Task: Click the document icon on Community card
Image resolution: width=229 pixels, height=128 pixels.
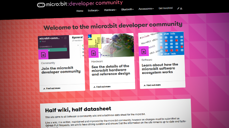Action: [x=43, y=55]
